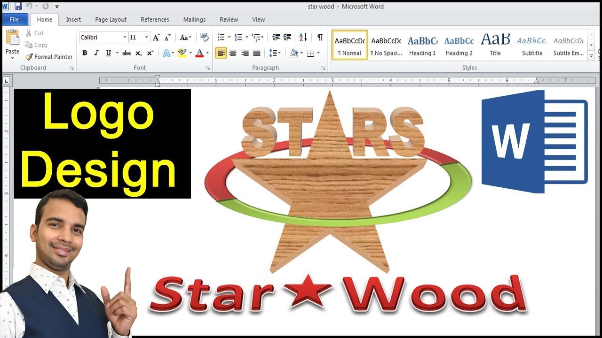Decrease the paragraph indent
The image size is (602, 338).
tap(276, 38)
